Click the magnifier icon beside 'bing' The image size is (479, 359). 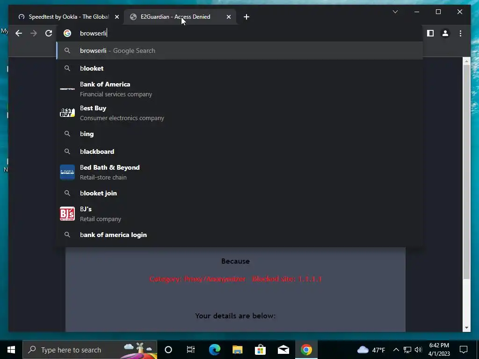click(x=67, y=134)
